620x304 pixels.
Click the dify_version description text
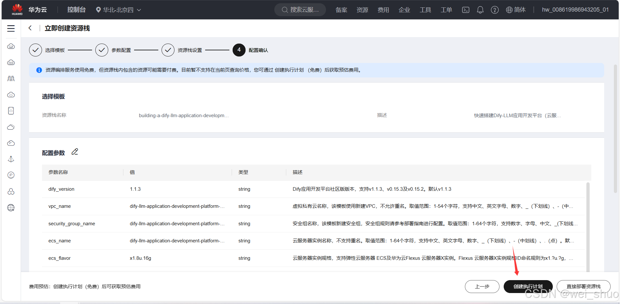tap(372, 189)
